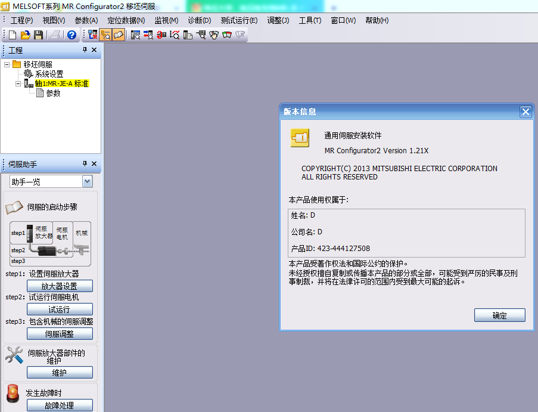Click the document icon beside 参数
This screenshot has height=412, width=538.
pyautogui.click(x=39, y=93)
